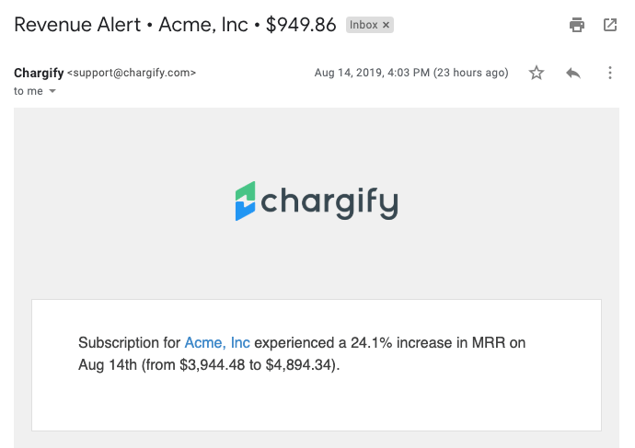The height and width of the screenshot is (448, 635).
Task: Click the sender name Chargify
Action: (x=39, y=73)
